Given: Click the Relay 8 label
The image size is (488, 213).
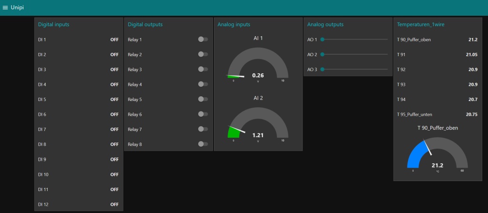Looking at the screenshot, I should 135,144.
